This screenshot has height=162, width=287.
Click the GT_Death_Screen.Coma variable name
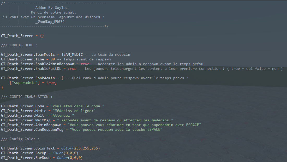coord(22,106)
